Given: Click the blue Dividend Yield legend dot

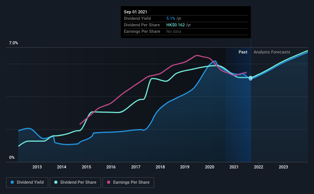Looking at the screenshot, I should tap(12, 182).
